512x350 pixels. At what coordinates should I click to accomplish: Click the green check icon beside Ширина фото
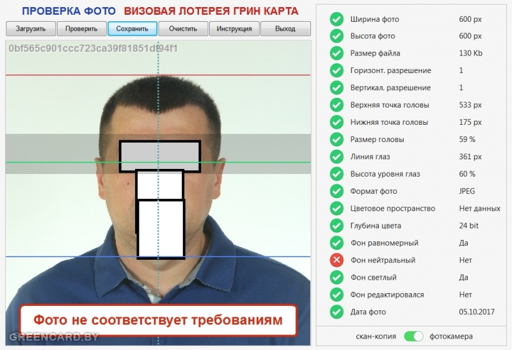[337, 19]
